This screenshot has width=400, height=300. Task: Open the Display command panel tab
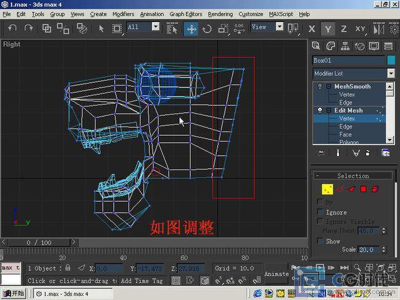pos(374,46)
